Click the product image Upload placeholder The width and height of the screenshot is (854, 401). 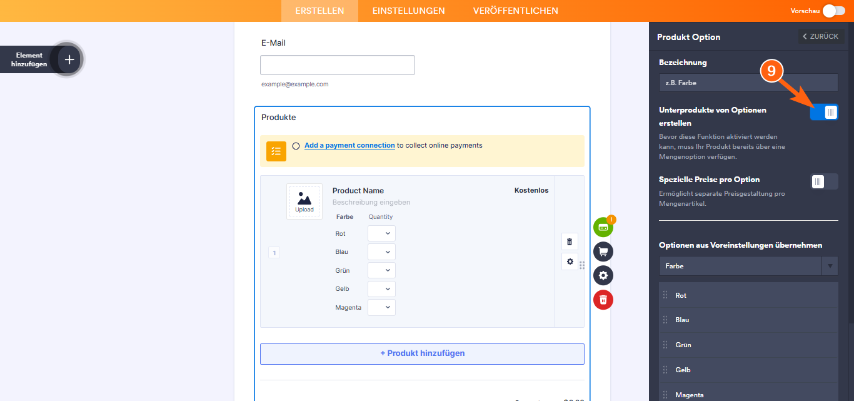(x=304, y=201)
